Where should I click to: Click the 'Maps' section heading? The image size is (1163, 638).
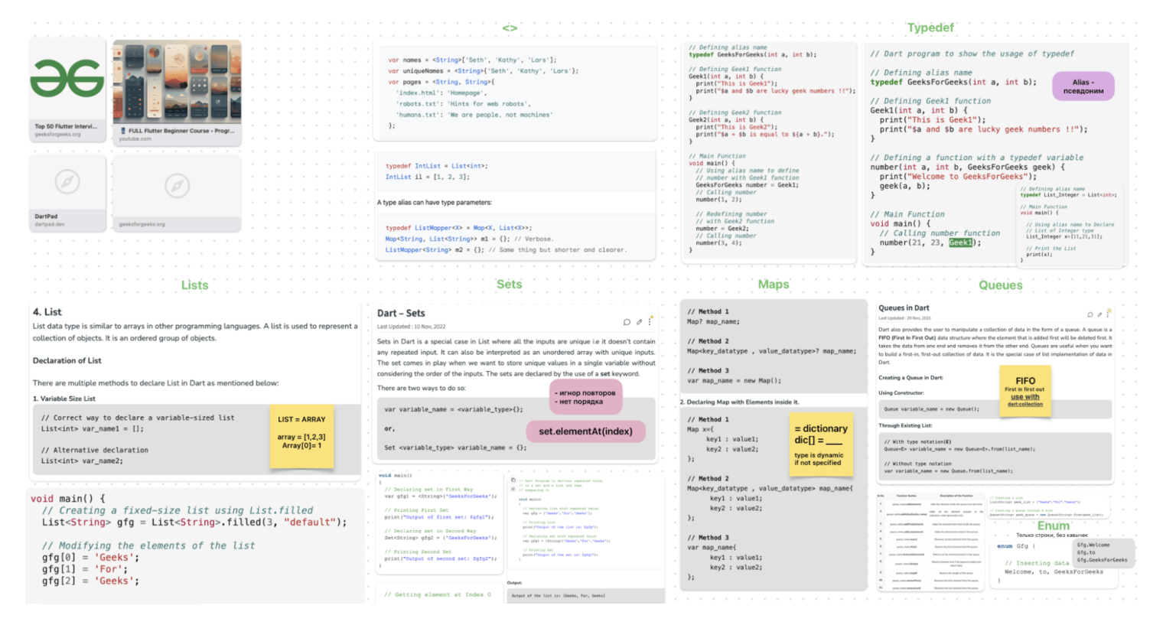[773, 284]
